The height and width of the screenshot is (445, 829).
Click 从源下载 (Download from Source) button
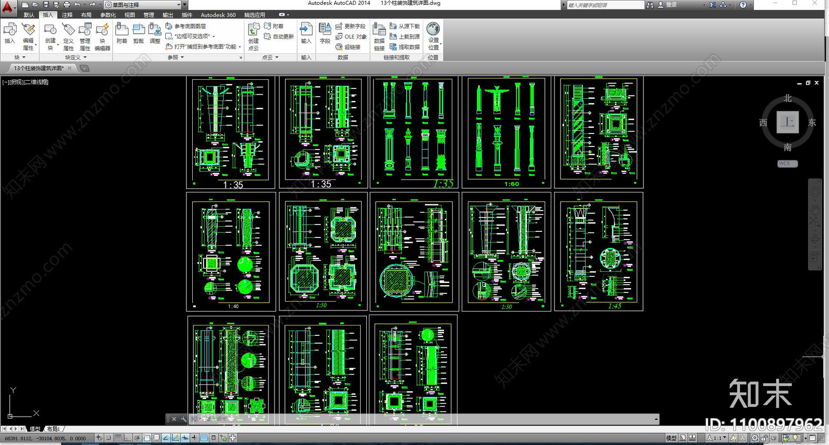coord(405,26)
